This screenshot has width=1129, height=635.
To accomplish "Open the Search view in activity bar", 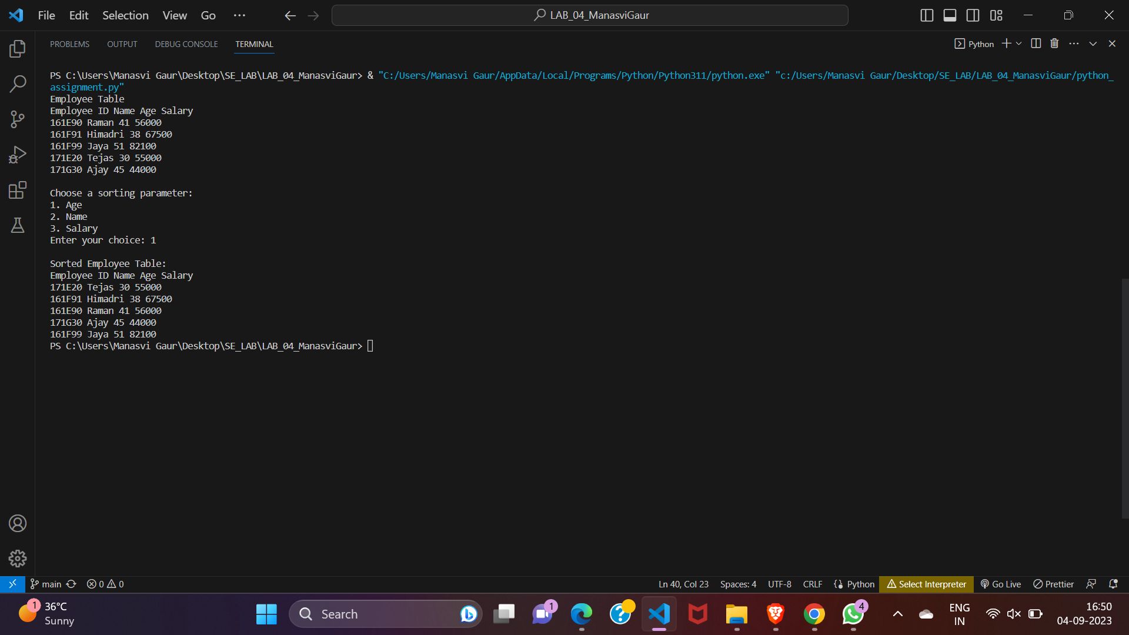I will pos(18,84).
